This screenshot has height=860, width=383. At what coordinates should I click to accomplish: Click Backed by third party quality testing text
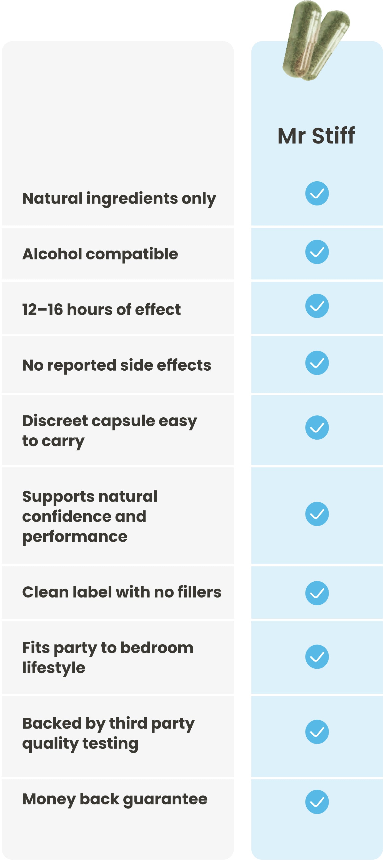108,733
